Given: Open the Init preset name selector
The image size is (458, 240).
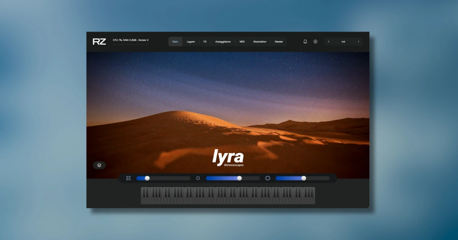Looking at the screenshot, I should [x=343, y=42].
